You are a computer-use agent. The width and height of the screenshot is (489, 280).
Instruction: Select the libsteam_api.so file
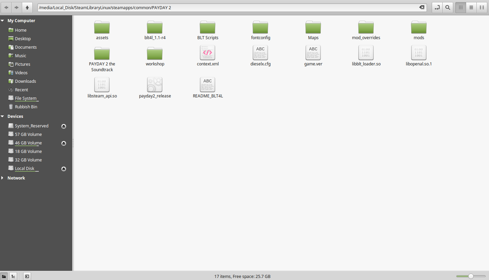[102, 88]
